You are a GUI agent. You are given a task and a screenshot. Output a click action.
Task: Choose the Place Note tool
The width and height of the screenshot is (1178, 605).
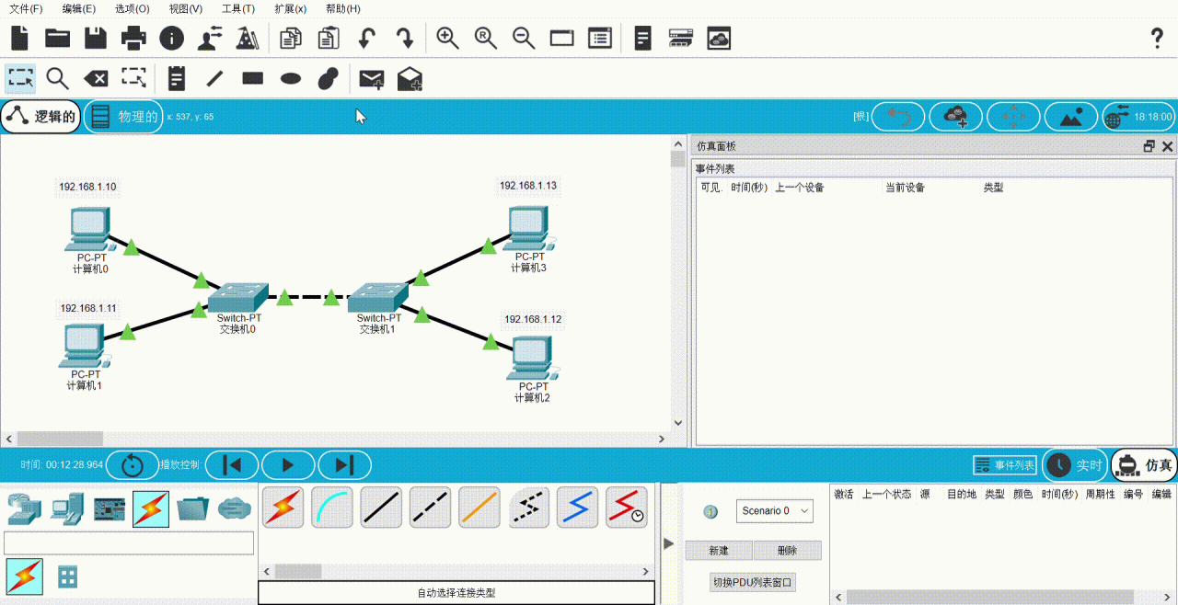177,78
